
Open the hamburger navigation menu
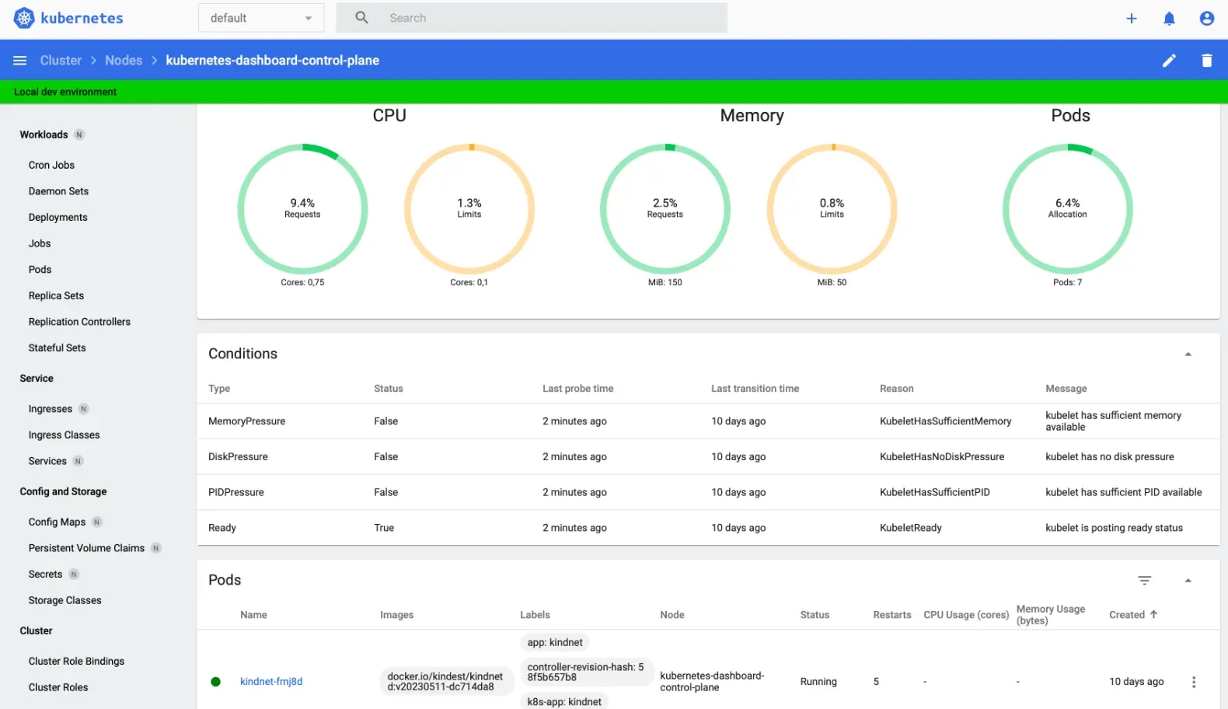(20, 61)
